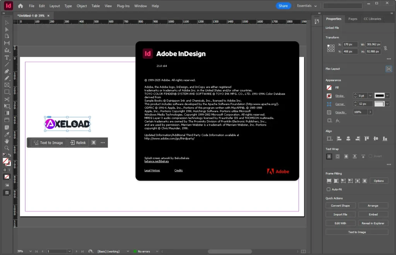Switch to the Pages tab
Image resolution: width=396 pixels, height=255 pixels.
tap(353, 19)
